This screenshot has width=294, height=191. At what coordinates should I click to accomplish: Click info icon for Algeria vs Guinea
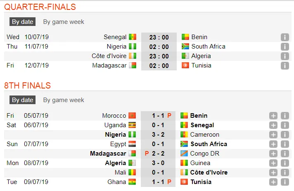(x=285, y=163)
